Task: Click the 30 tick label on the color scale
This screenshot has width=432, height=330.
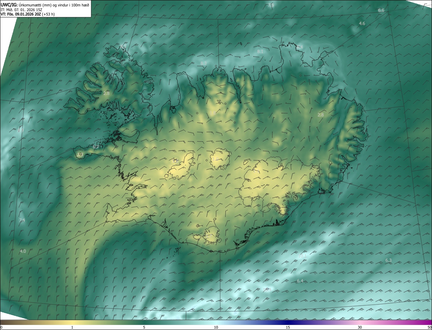Action: (360, 327)
